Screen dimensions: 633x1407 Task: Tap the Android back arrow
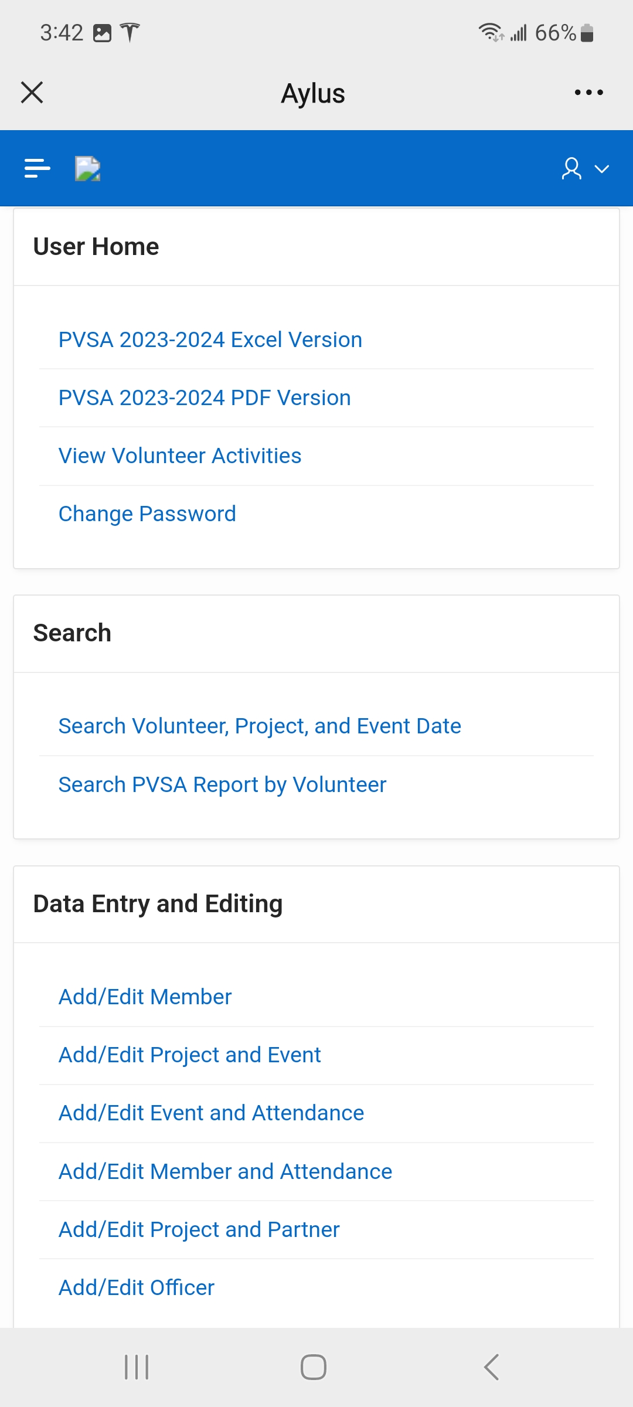[491, 1367]
